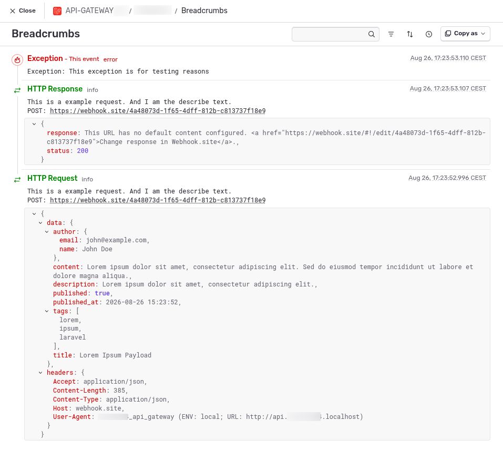
Task: Click the name value John Doe
Action: (97, 249)
